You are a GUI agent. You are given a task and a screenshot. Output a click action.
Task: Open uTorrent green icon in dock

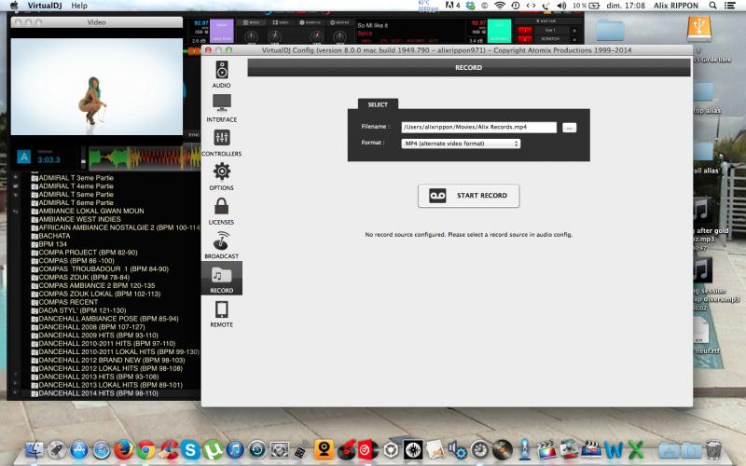[213, 449]
